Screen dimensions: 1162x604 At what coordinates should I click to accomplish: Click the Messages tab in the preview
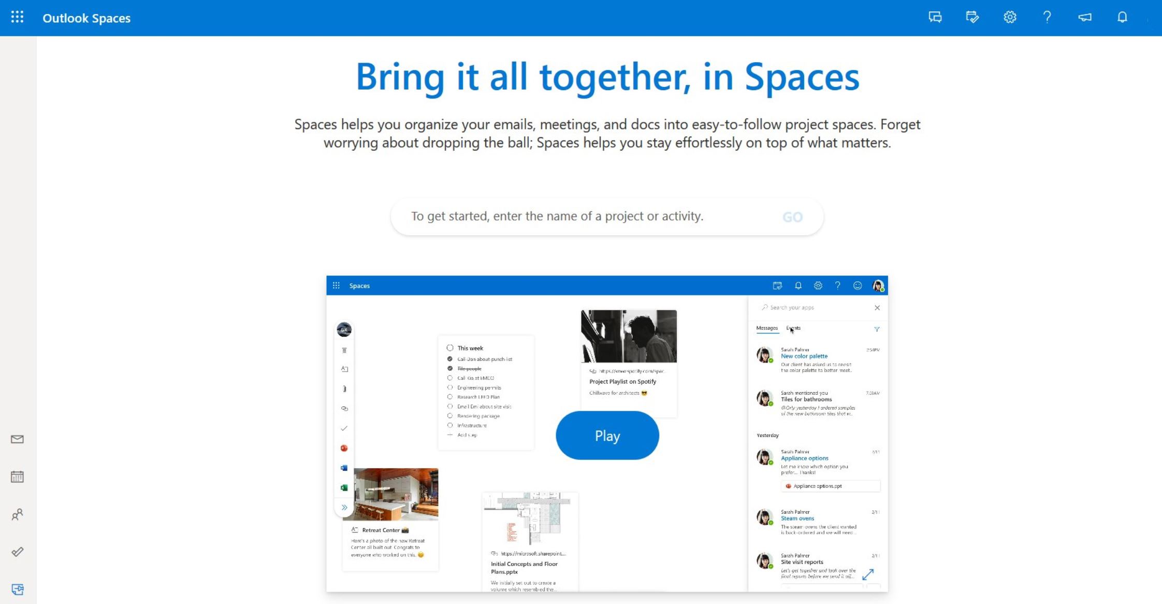click(x=766, y=328)
